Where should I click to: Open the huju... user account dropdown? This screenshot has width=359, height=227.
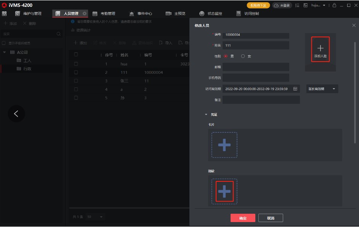[x=318, y=5]
